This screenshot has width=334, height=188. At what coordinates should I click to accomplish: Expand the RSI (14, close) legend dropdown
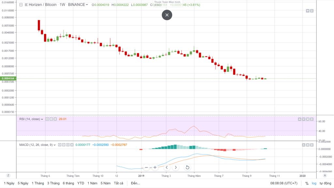[x=42, y=119]
